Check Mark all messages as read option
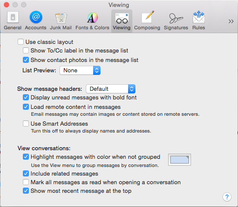The width and height of the screenshot is (238, 207). 26,182
